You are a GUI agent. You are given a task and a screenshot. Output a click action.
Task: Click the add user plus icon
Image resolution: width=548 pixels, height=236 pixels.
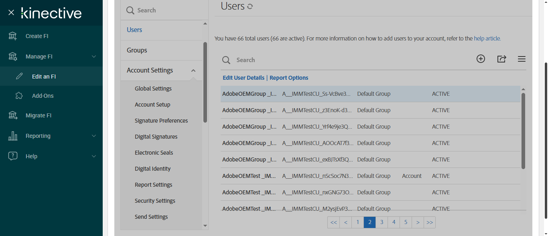click(481, 59)
